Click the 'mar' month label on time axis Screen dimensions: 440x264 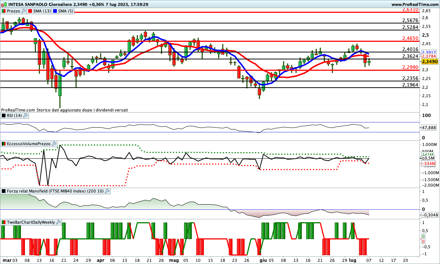click(x=7, y=260)
